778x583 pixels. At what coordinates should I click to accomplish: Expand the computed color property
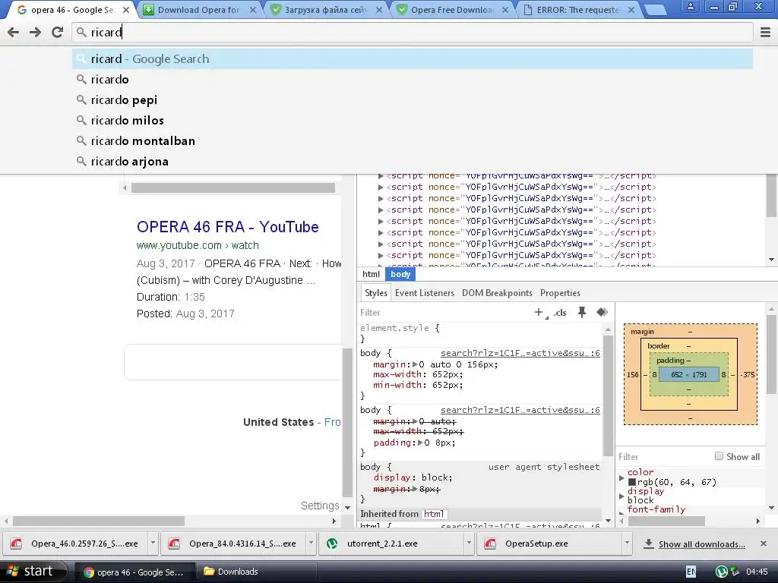click(621, 478)
